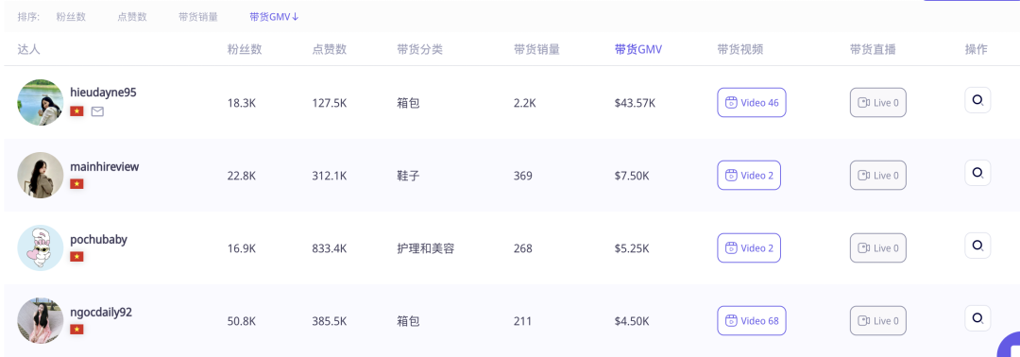Sort by 粉丝数
Screen dimensions: 1020x357
(71, 17)
